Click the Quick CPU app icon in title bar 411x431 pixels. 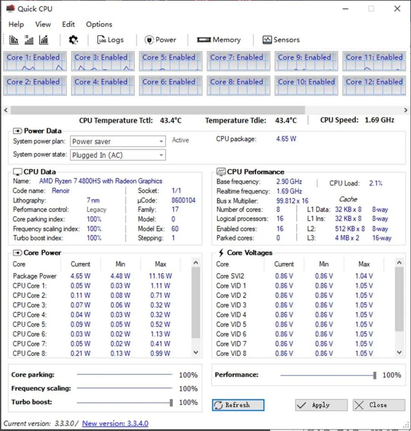point(10,8)
